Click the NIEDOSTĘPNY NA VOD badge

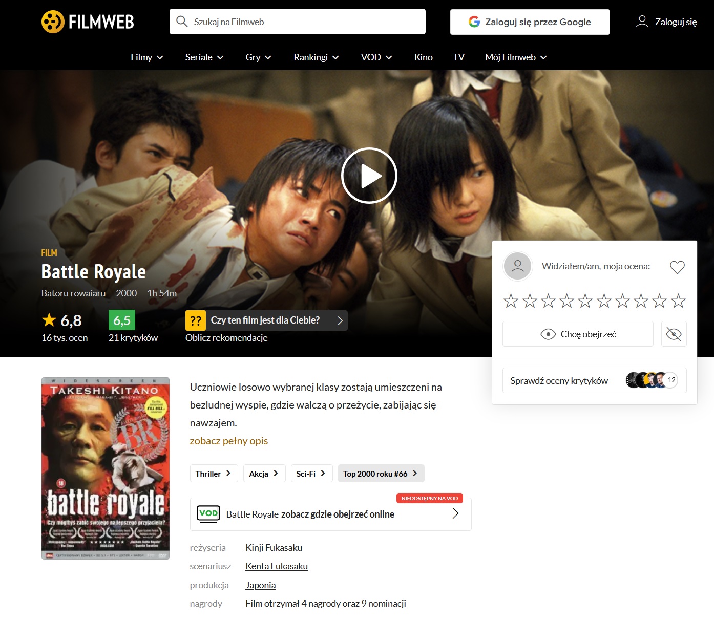coord(430,498)
